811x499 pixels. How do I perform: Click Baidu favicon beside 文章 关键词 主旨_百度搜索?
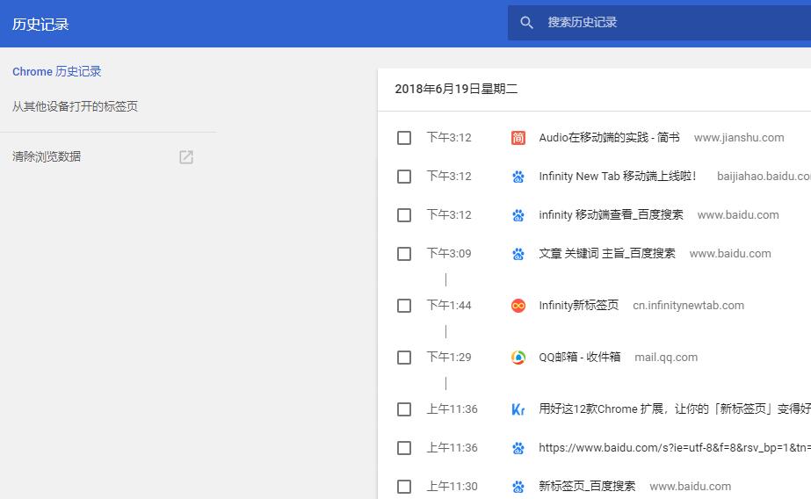click(x=518, y=254)
